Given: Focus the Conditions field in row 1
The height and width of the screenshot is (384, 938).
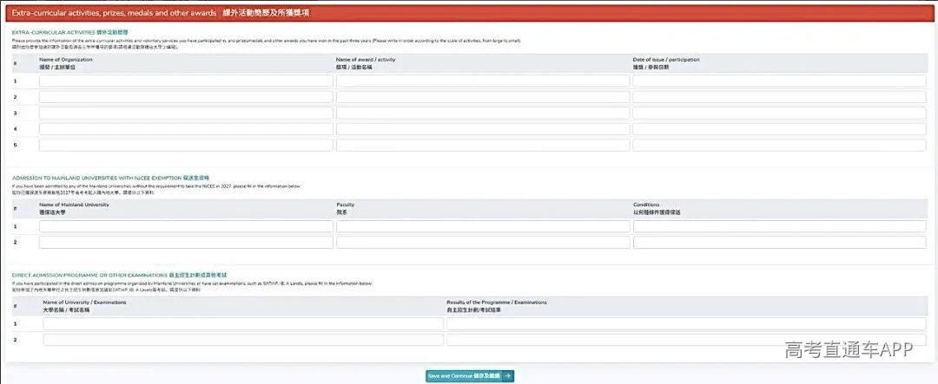Looking at the screenshot, I should 779,226.
